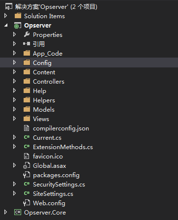The height and width of the screenshot is (220, 178).
Task: Collapse the Opserver project node
Action: coord(6,25)
